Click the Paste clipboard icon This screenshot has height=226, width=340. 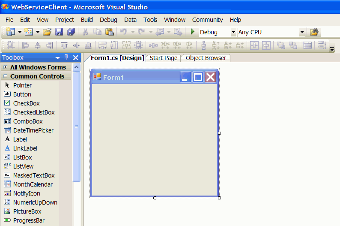[110, 32]
